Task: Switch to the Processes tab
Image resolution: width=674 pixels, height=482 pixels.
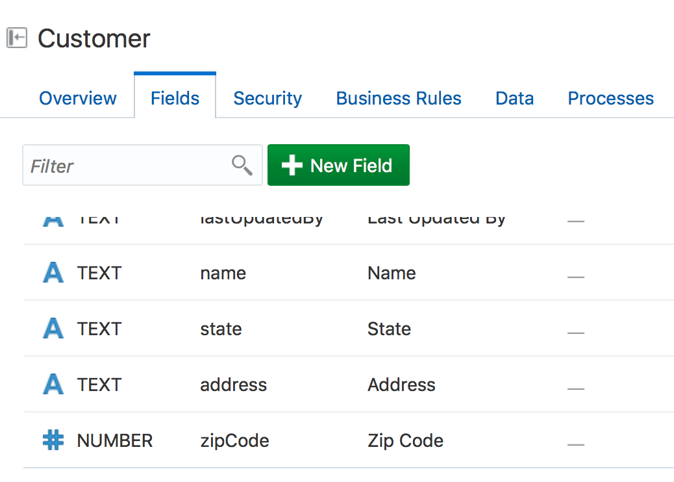Action: click(610, 98)
